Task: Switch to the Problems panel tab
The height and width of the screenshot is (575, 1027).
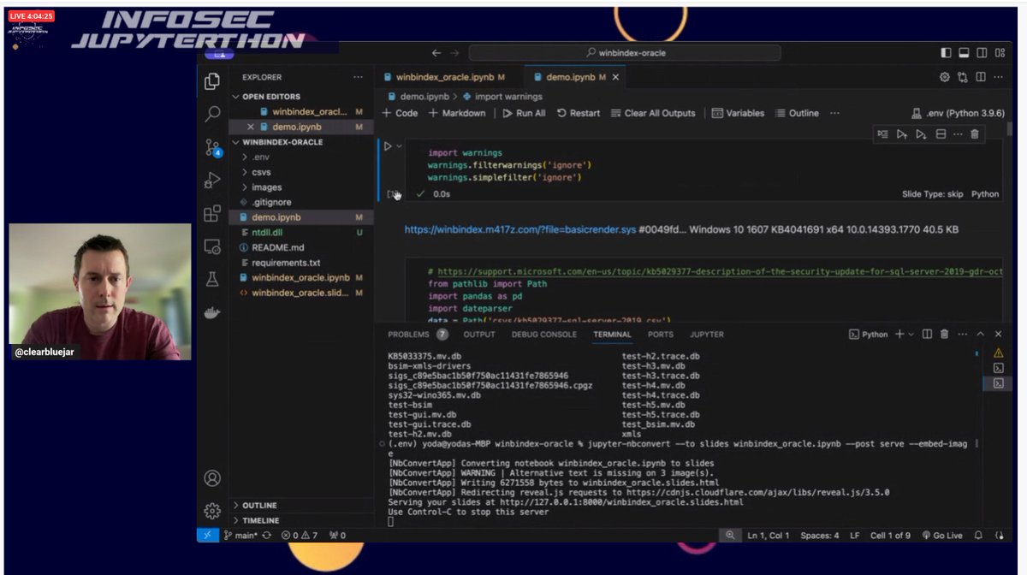Action: tap(418, 335)
